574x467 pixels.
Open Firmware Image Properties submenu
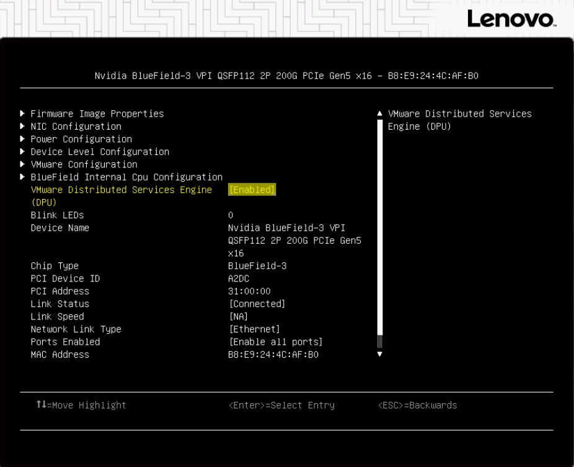[x=97, y=114]
